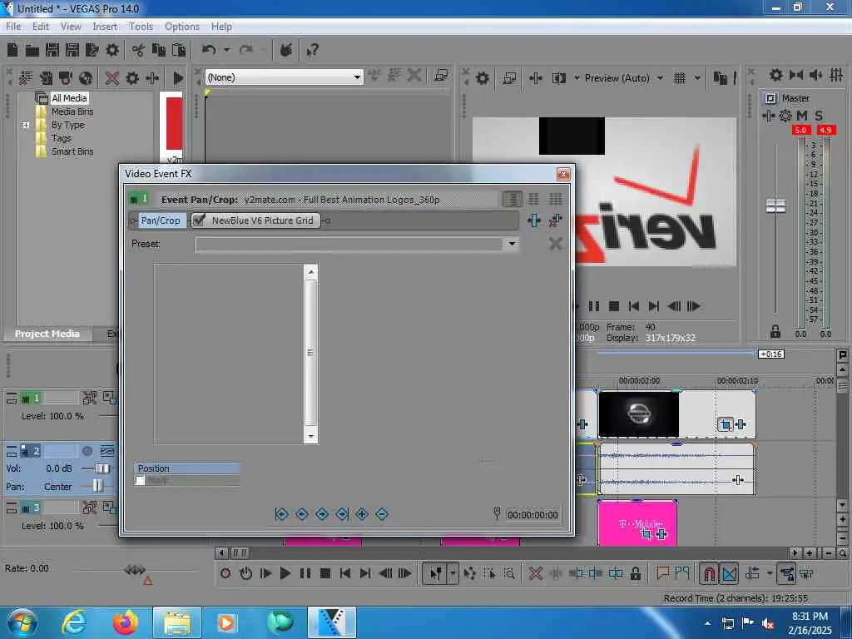
Task: Open the Undo history dropdown arrow
Action: [226, 51]
